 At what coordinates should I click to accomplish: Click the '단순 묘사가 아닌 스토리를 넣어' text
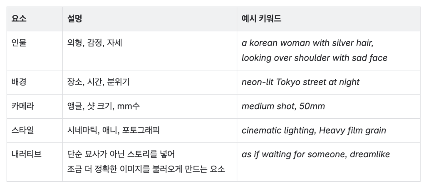[x=121, y=154]
